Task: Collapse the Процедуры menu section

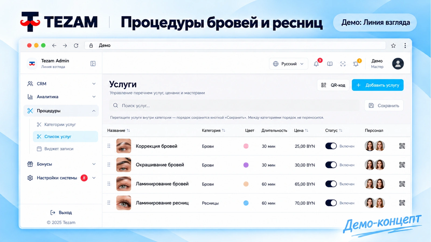Action: [61, 111]
